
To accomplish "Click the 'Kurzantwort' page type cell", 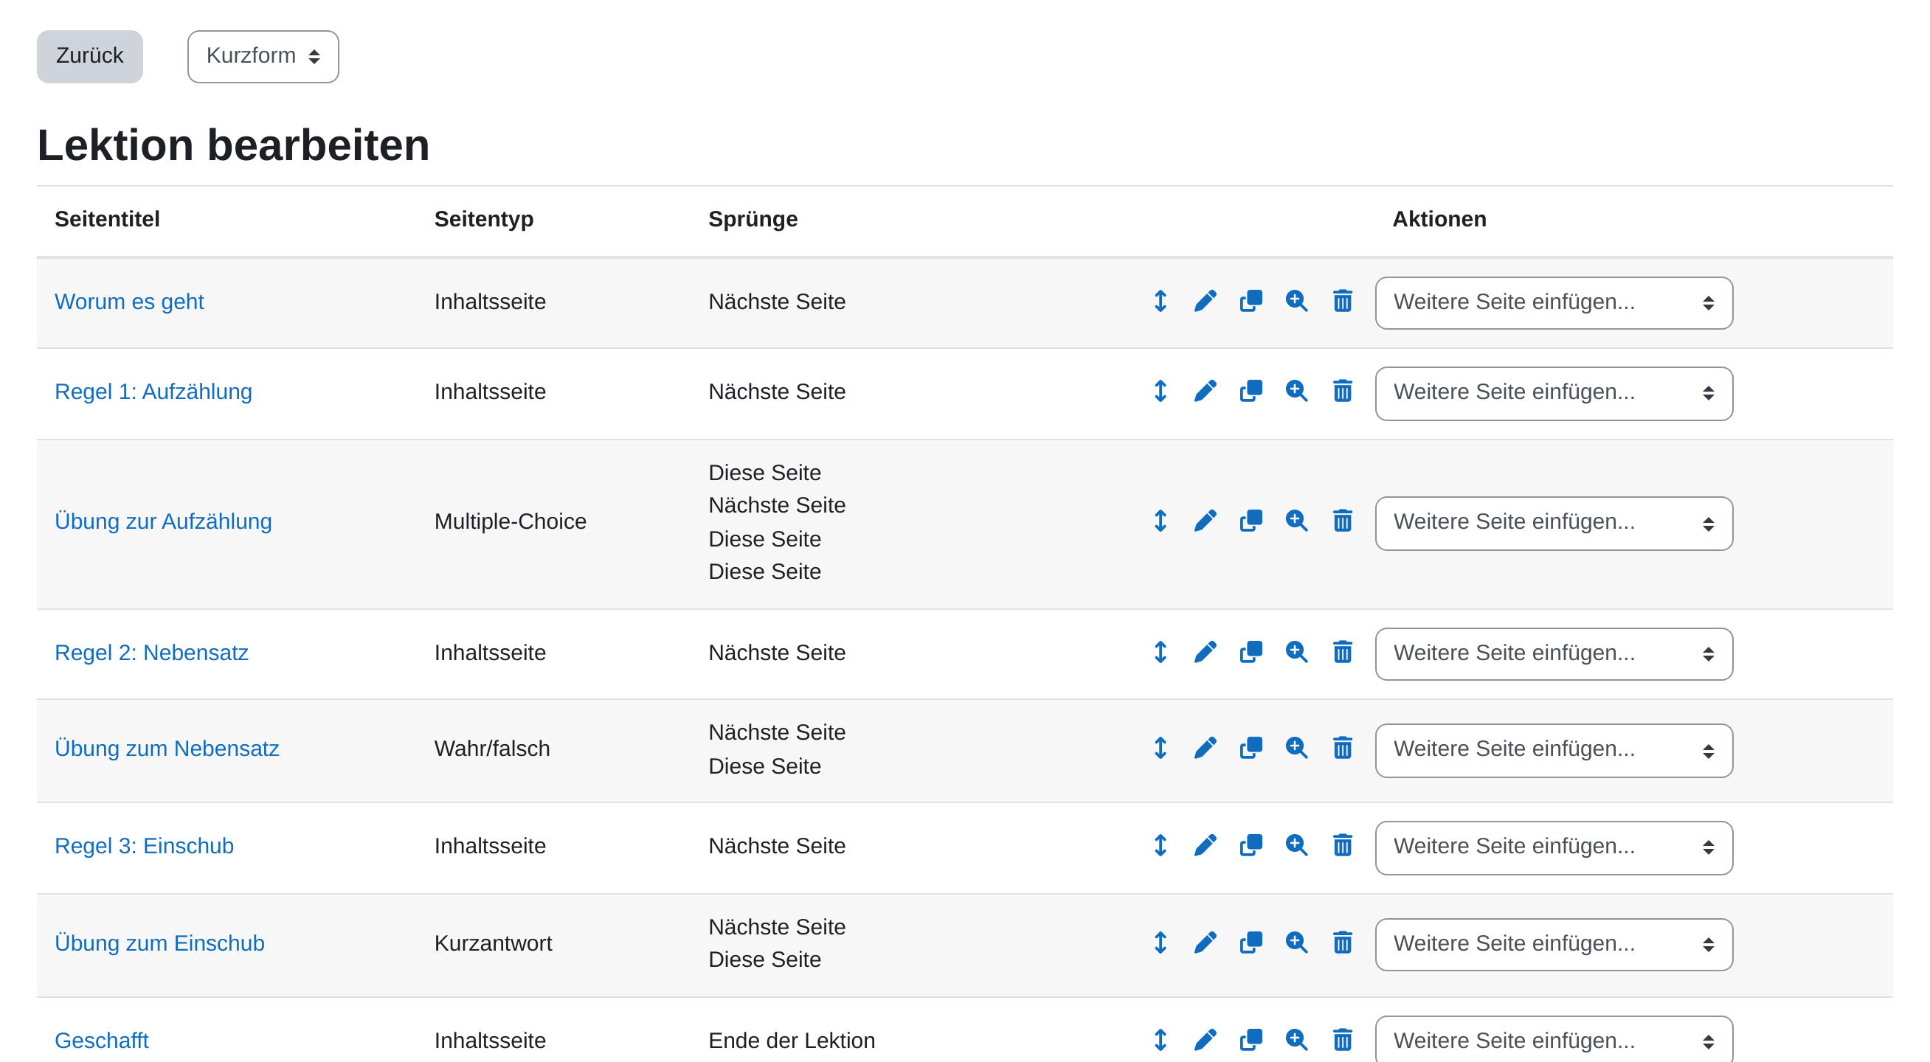I will (x=492, y=943).
